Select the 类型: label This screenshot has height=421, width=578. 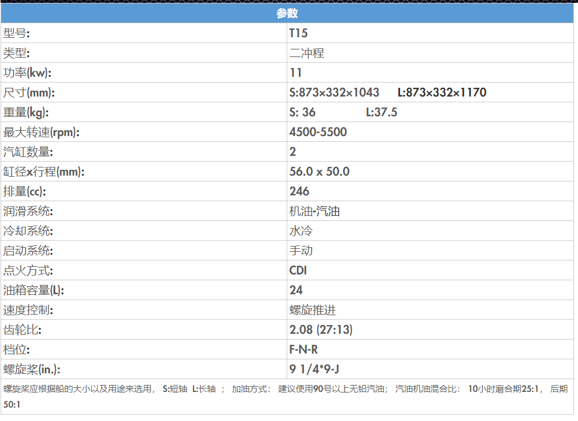pyautogui.click(x=16, y=53)
